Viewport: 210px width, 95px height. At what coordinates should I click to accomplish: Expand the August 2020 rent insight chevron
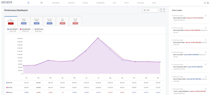click(x=206, y=89)
